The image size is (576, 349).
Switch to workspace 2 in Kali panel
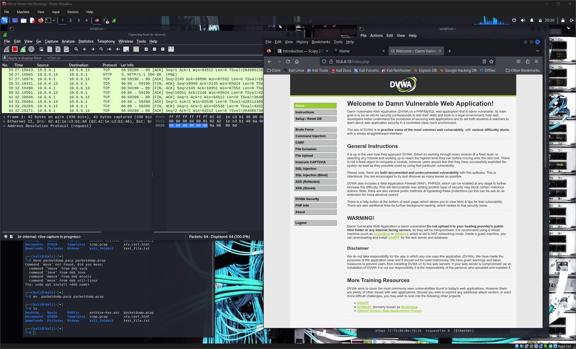(71, 21)
